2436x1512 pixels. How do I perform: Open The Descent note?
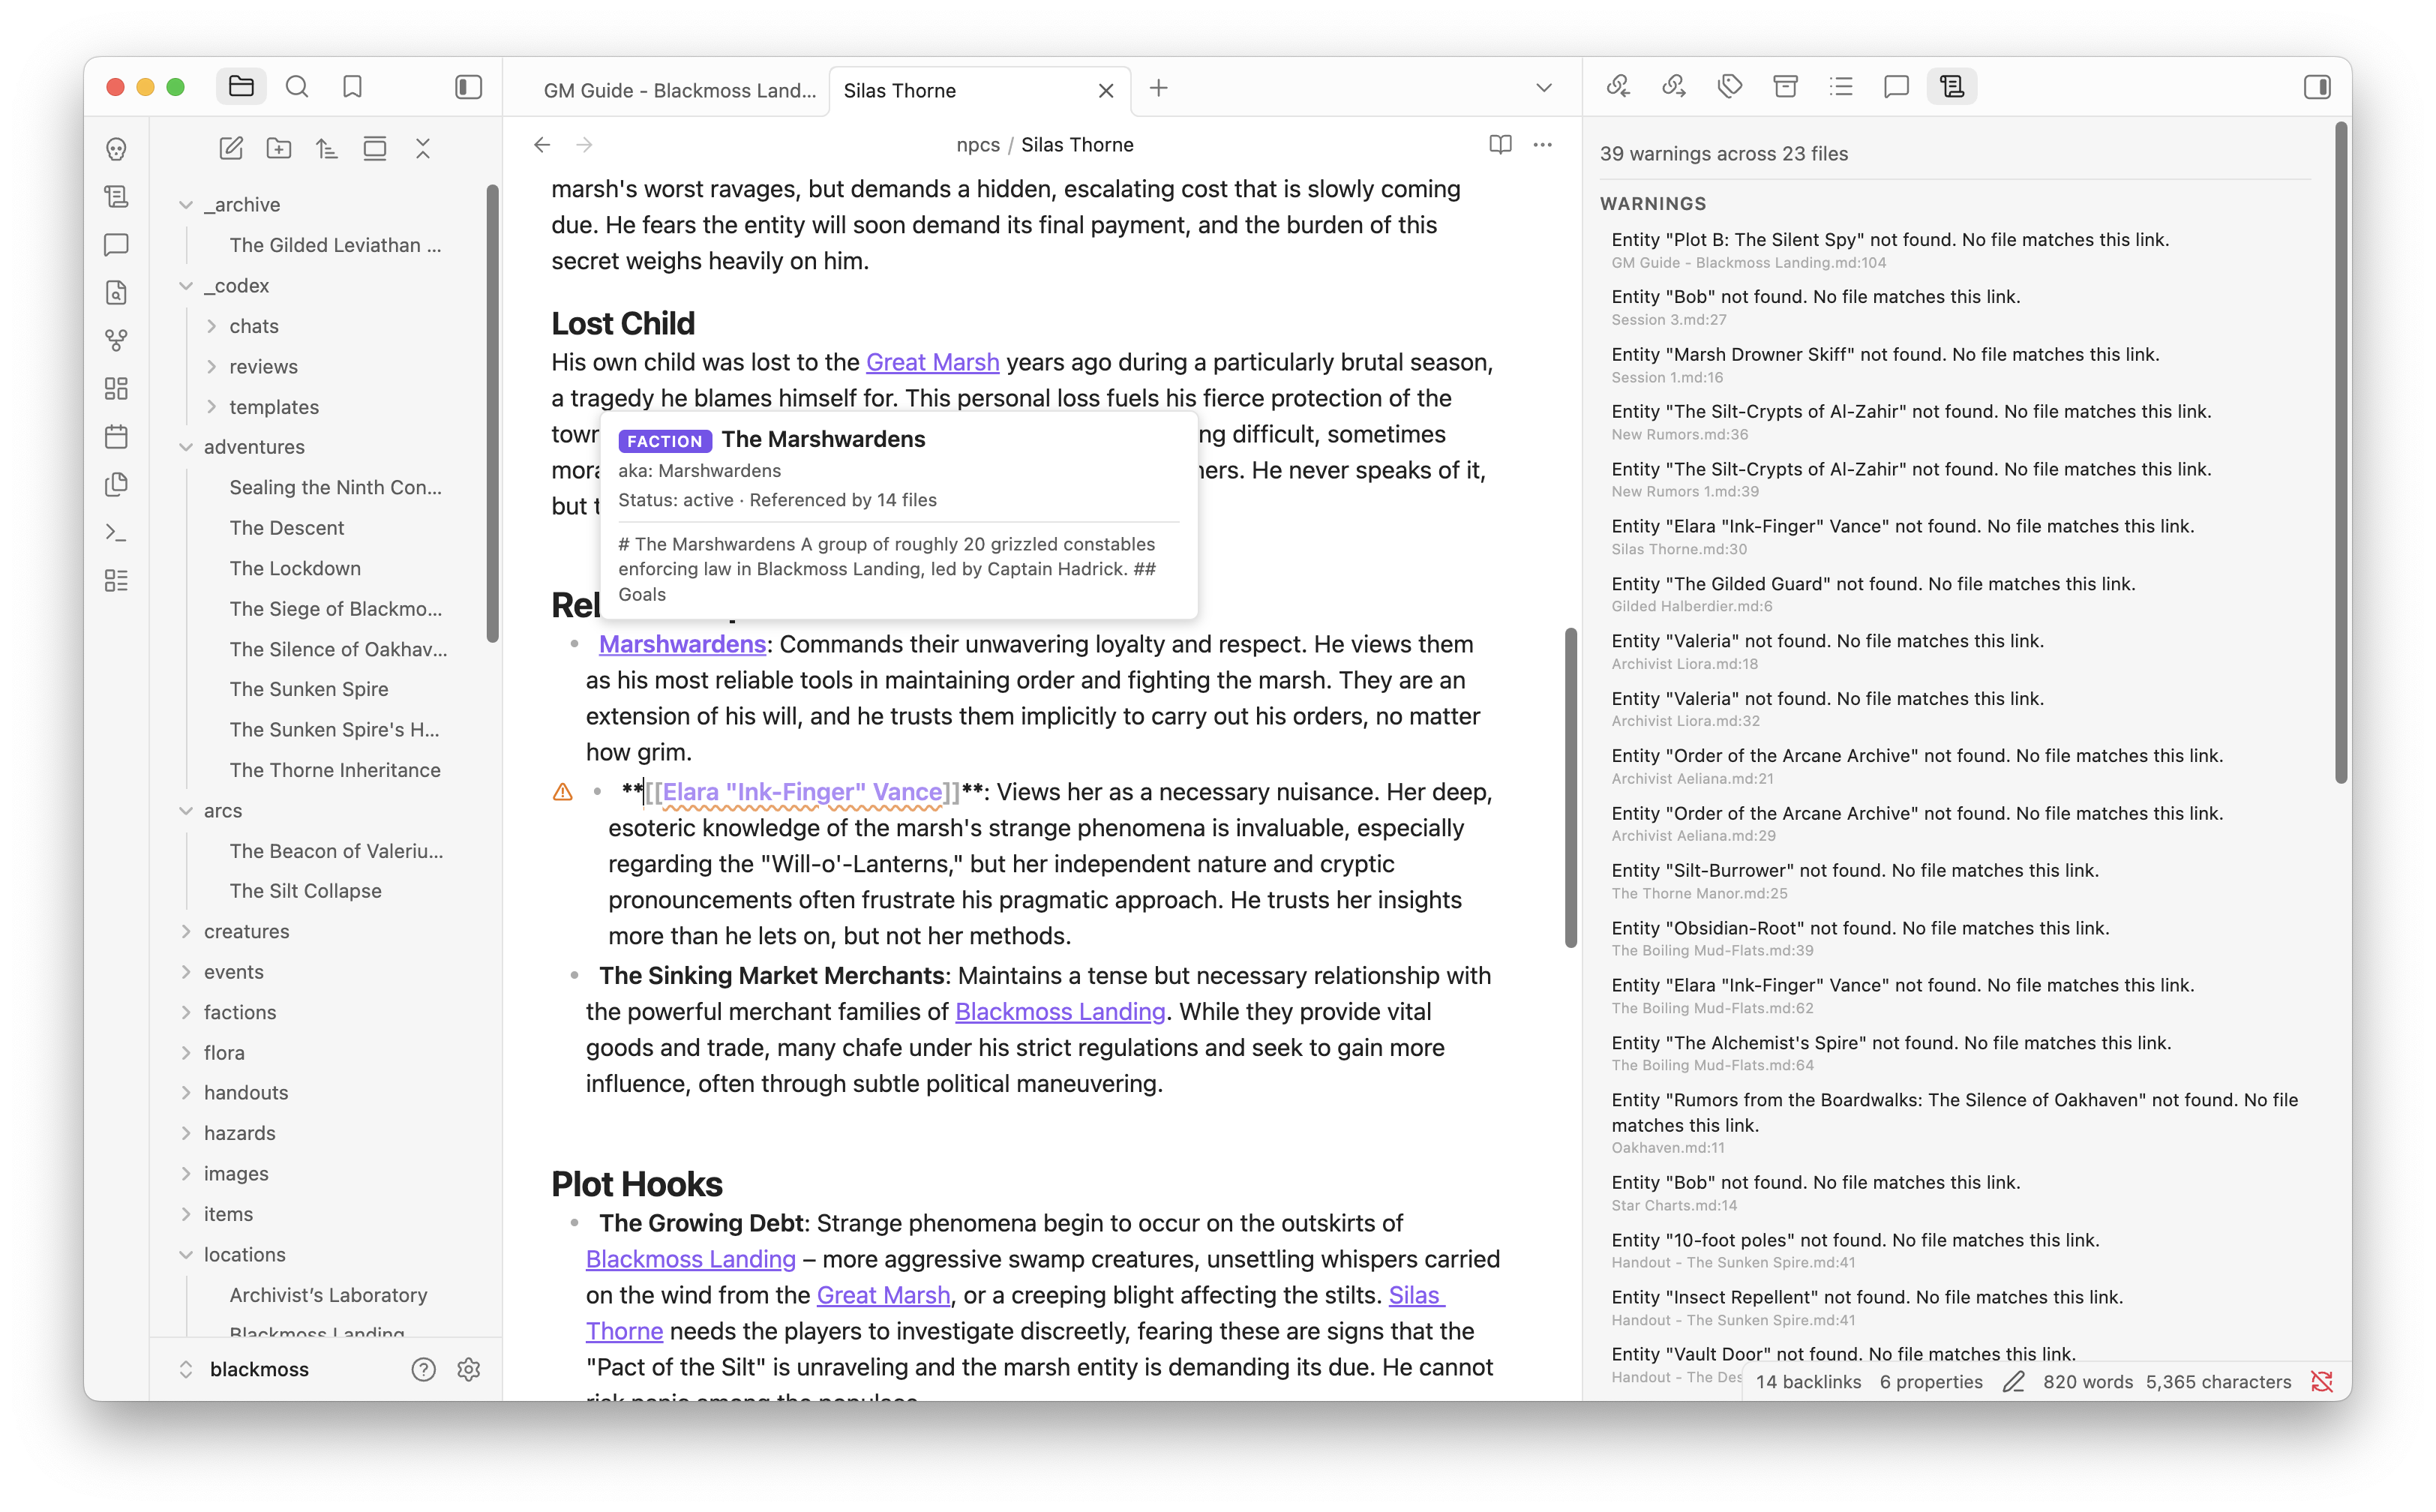(286, 528)
